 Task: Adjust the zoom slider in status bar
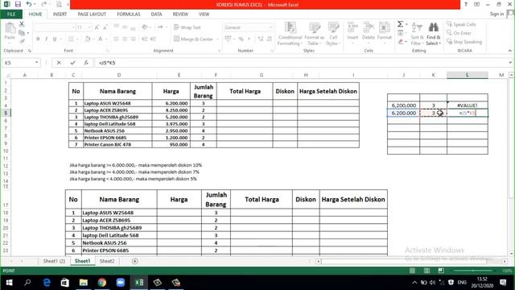coord(473,271)
